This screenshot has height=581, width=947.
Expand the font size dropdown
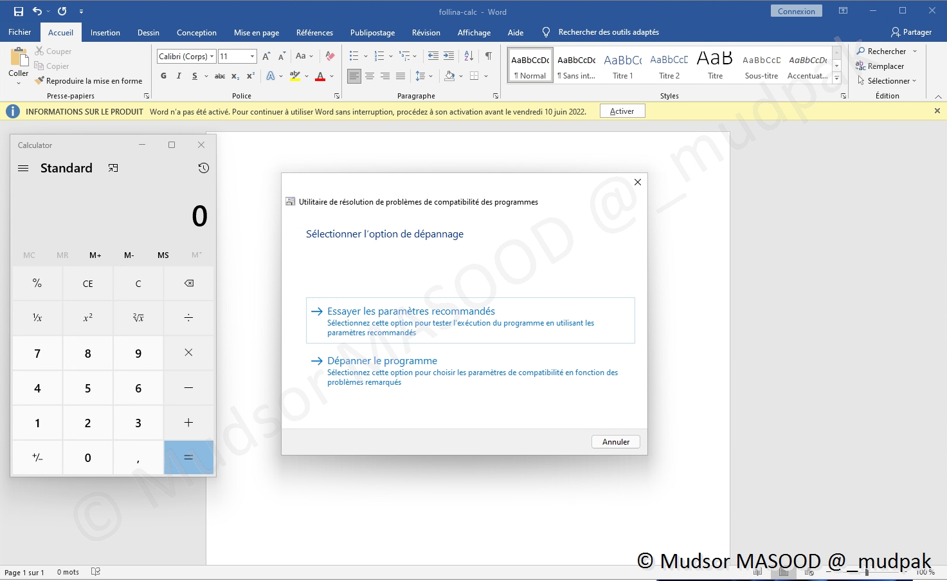click(x=252, y=57)
